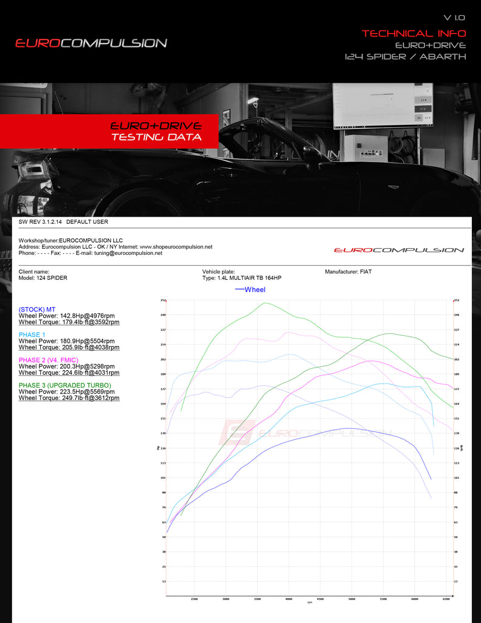Screen dimensions: 481x623
Task: Select the (STOCK) MT heading
Action: 37,310
